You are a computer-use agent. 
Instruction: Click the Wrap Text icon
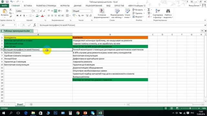coord(67,11)
